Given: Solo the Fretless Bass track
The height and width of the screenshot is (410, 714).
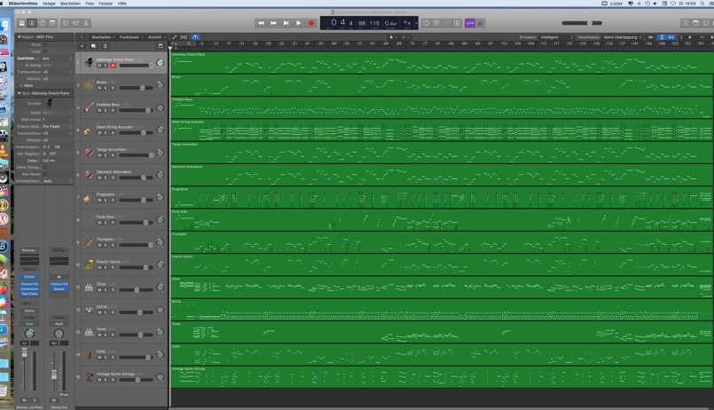Looking at the screenshot, I should pos(106,110).
